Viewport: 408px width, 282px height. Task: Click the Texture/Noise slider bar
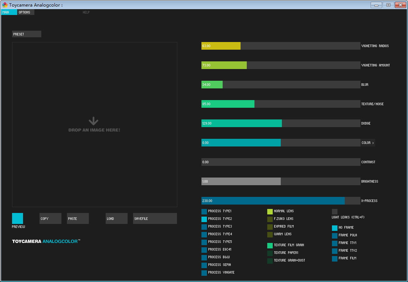point(281,104)
